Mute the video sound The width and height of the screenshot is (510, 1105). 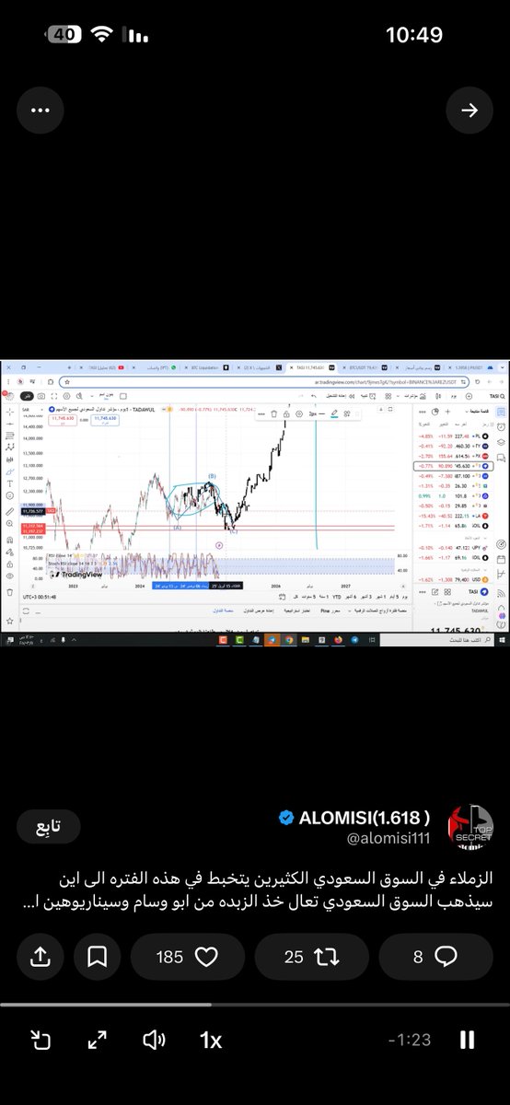pyautogui.click(x=154, y=1041)
